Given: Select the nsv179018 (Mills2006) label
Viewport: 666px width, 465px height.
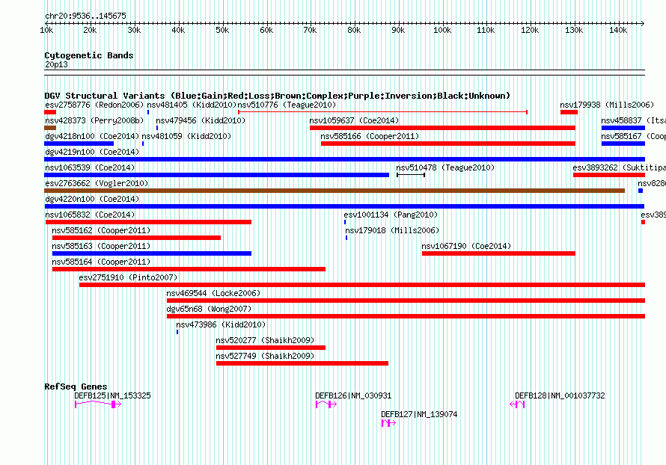Looking at the screenshot, I should (392, 230).
